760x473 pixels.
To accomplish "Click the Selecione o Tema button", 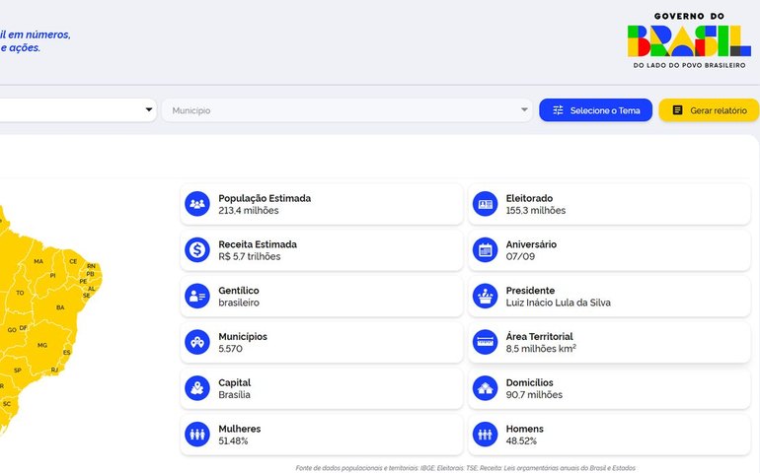I will point(596,110).
